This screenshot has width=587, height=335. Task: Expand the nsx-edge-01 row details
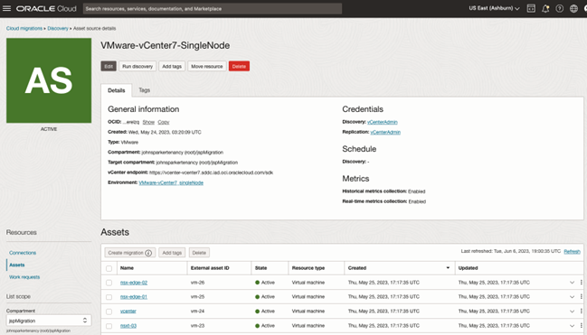[x=572, y=296]
